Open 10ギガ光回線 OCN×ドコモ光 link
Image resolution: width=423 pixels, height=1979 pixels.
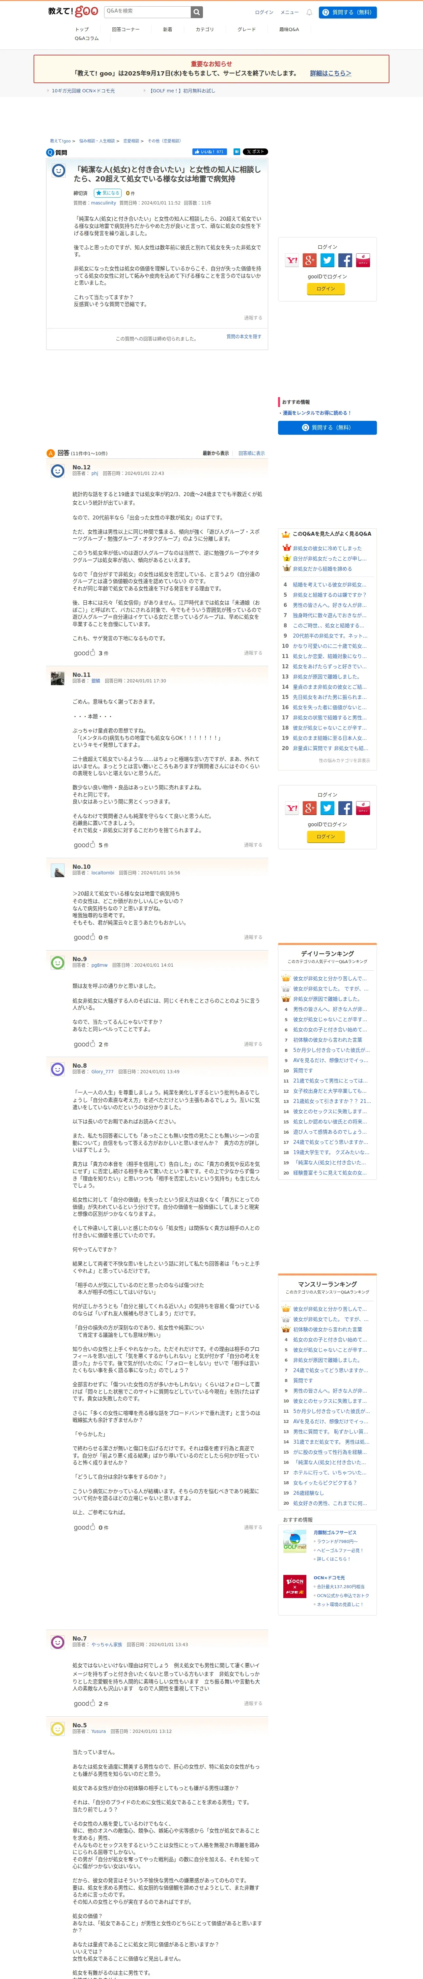click(x=83, y=91)
